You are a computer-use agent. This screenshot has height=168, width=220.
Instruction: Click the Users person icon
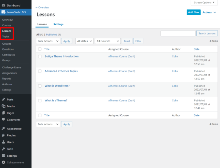pos(4,142)
